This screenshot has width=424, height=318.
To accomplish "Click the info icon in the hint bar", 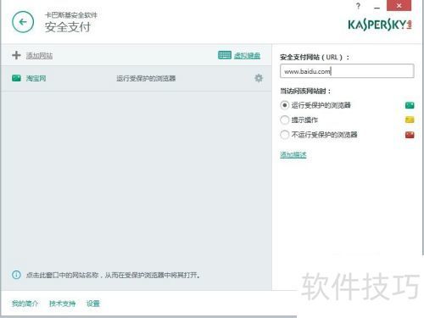I will tap(16, 275).
